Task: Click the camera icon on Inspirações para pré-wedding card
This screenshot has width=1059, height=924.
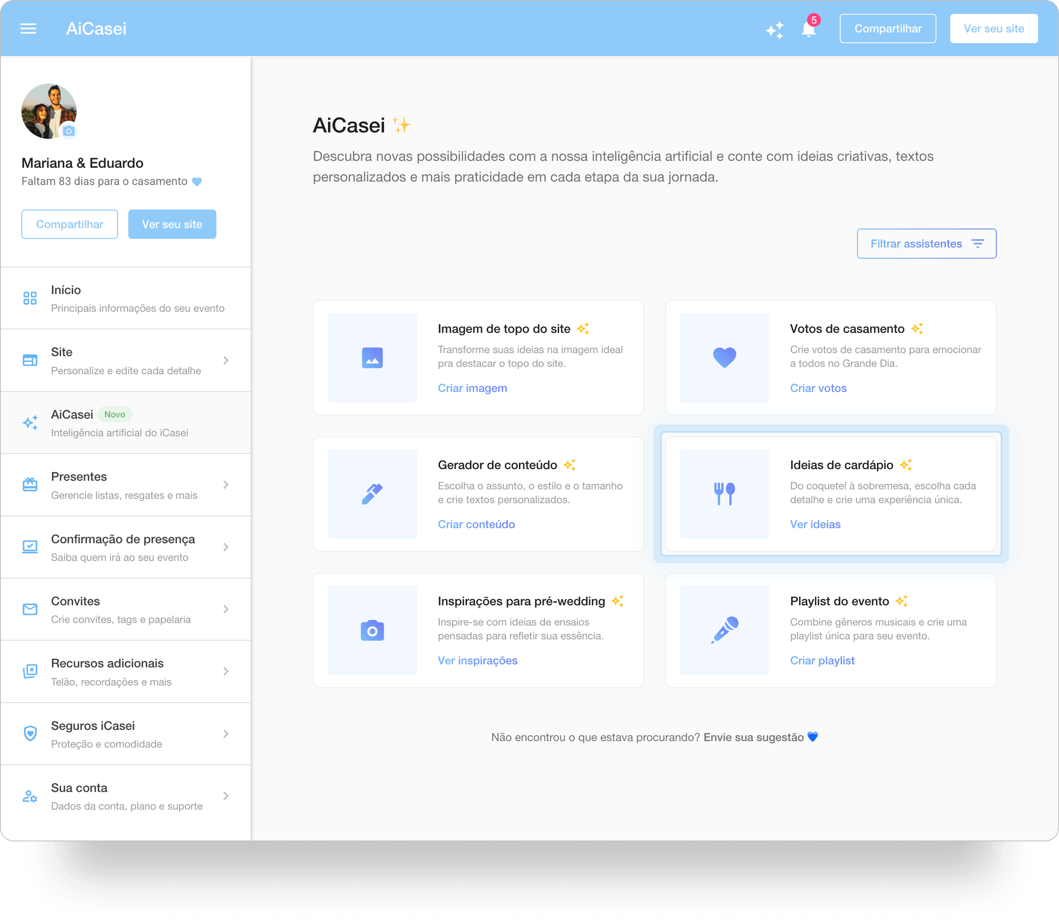Action: (x=372, y=630)
